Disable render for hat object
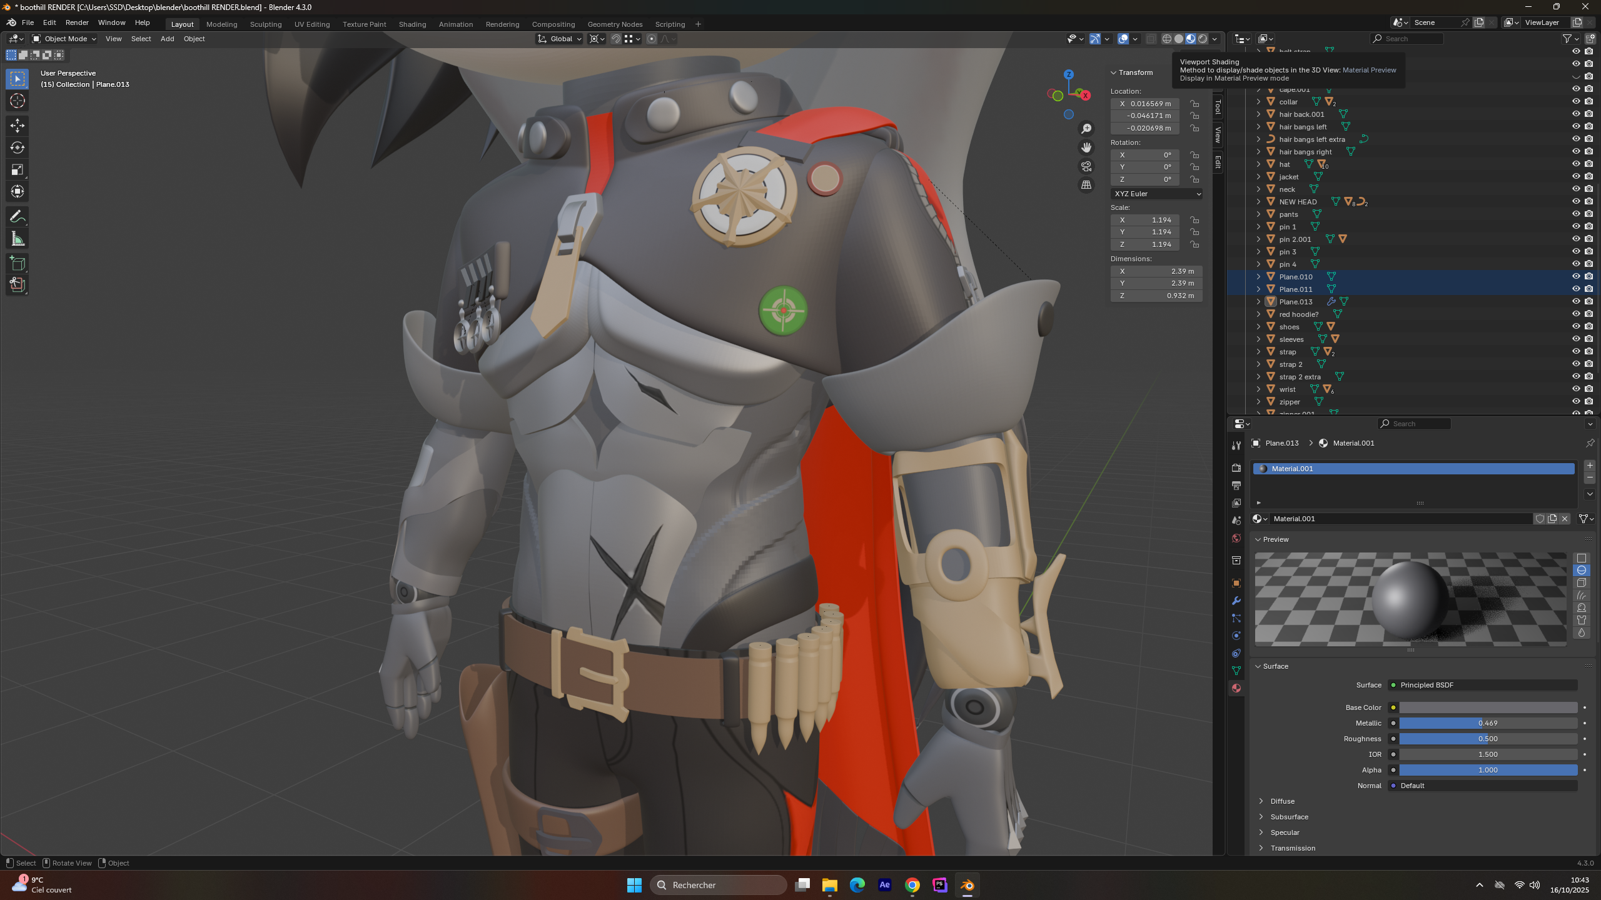The image size is (1601, 900). pos(1588,164)
